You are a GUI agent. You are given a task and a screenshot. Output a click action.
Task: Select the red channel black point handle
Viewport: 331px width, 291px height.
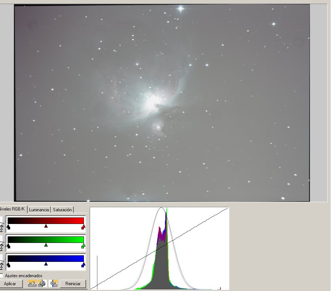click(x=8, y=227)
